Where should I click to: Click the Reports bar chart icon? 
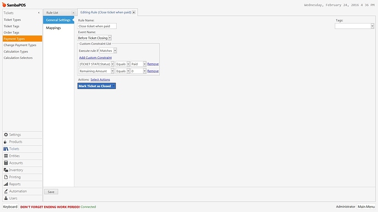tap(6, 184)
